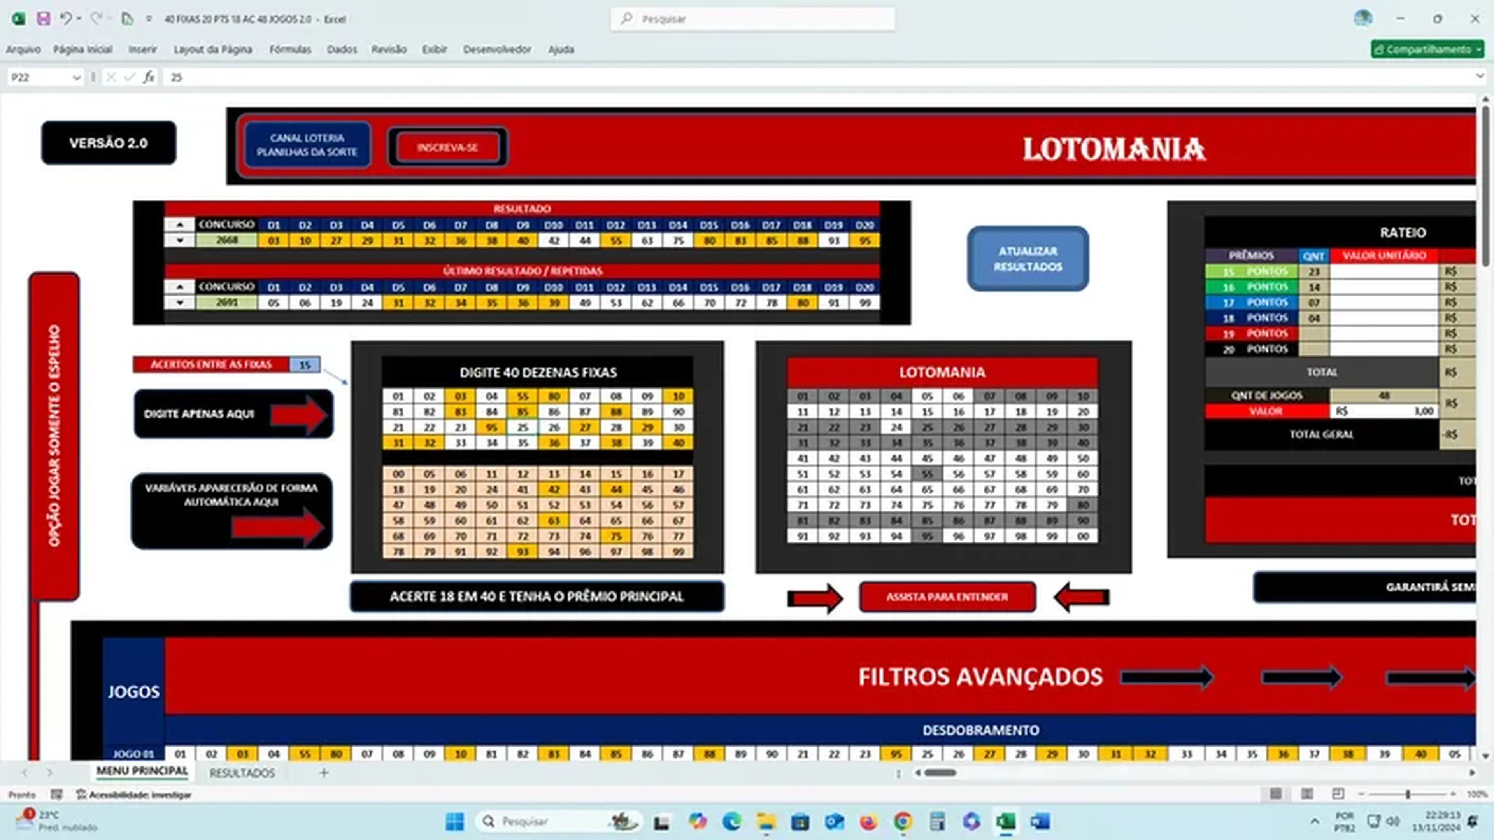Screen dimensions: 1494x840
Task: Open Firefox from the taskbar
Action: coord(868,821)
